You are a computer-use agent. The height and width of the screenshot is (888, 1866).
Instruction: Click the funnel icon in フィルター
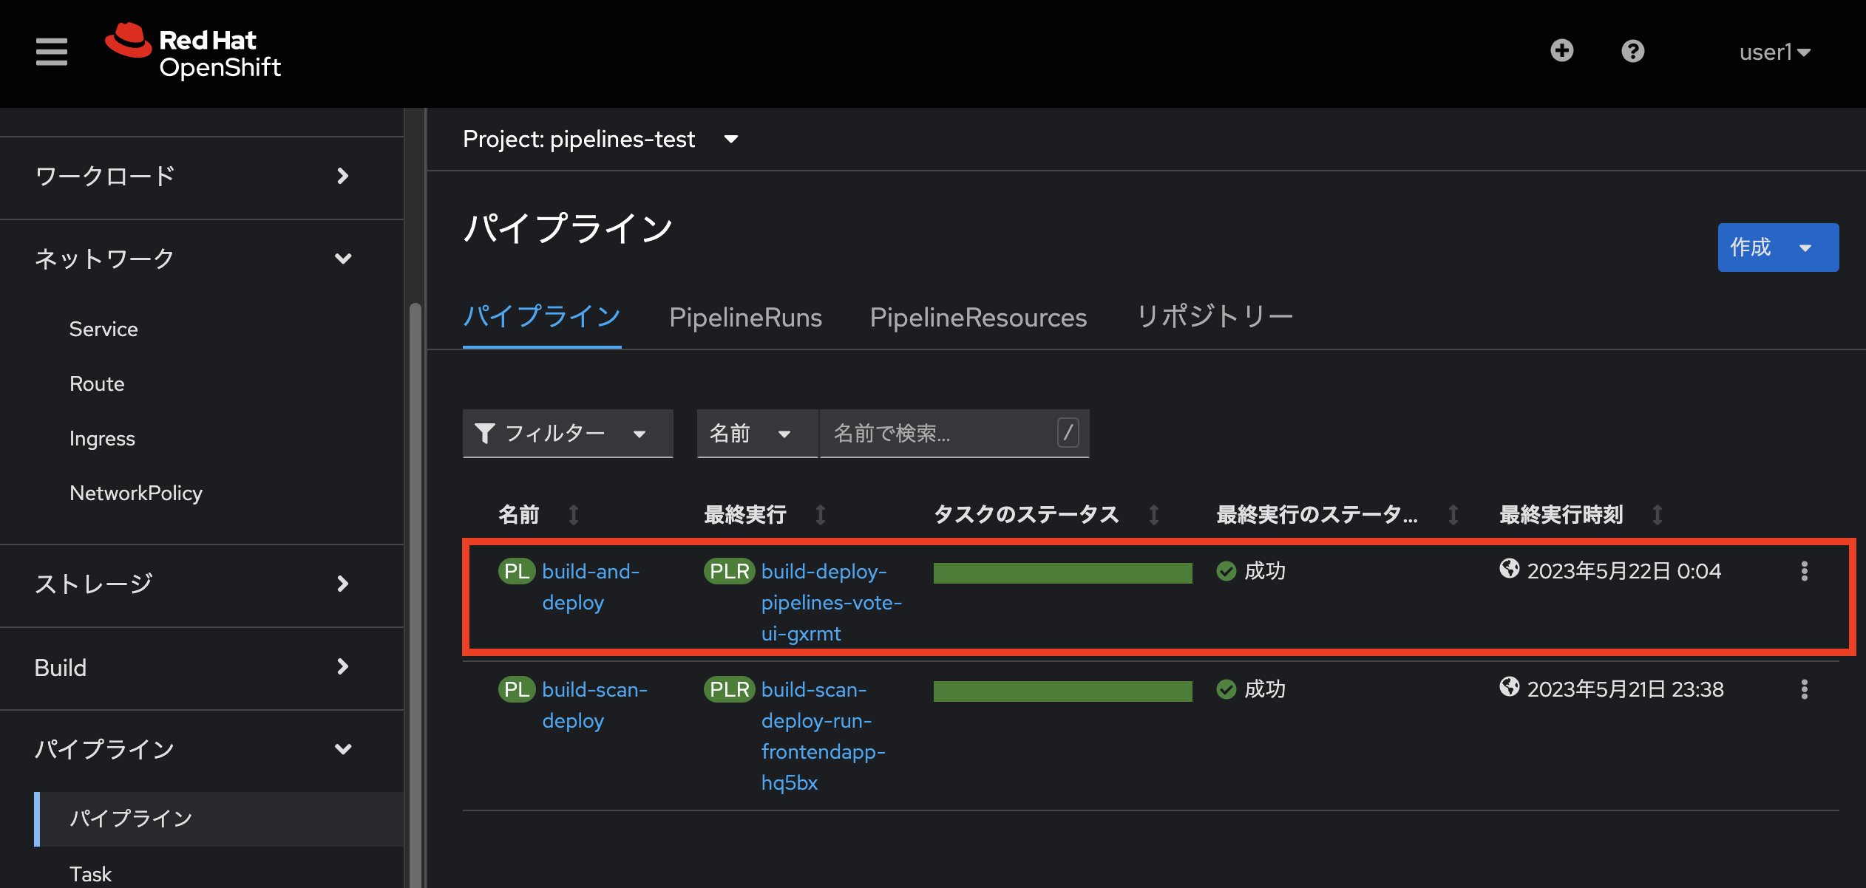[484, 434]
